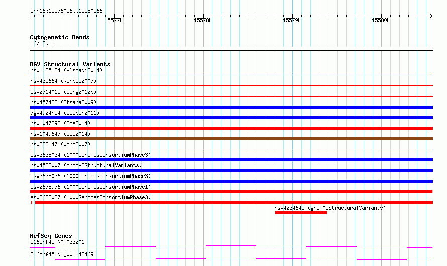Click esv2678976 1000GenomesConsortiumPhase1 label

pyautogui.click(x=90, y=187)
